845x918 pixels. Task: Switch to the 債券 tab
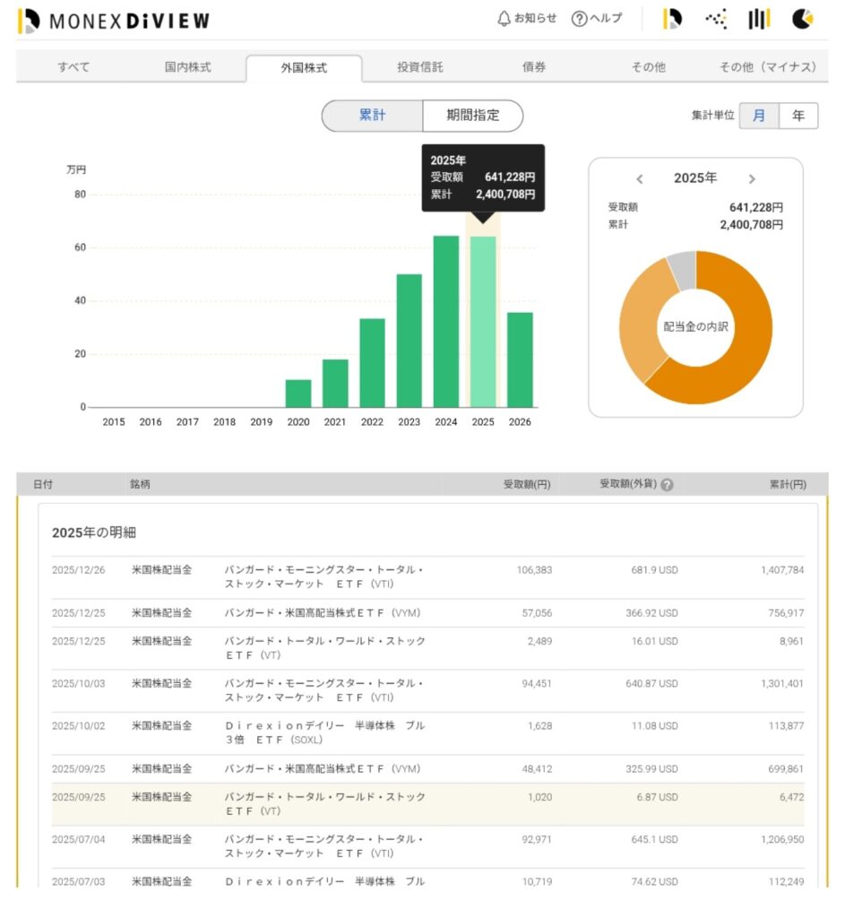534,66
